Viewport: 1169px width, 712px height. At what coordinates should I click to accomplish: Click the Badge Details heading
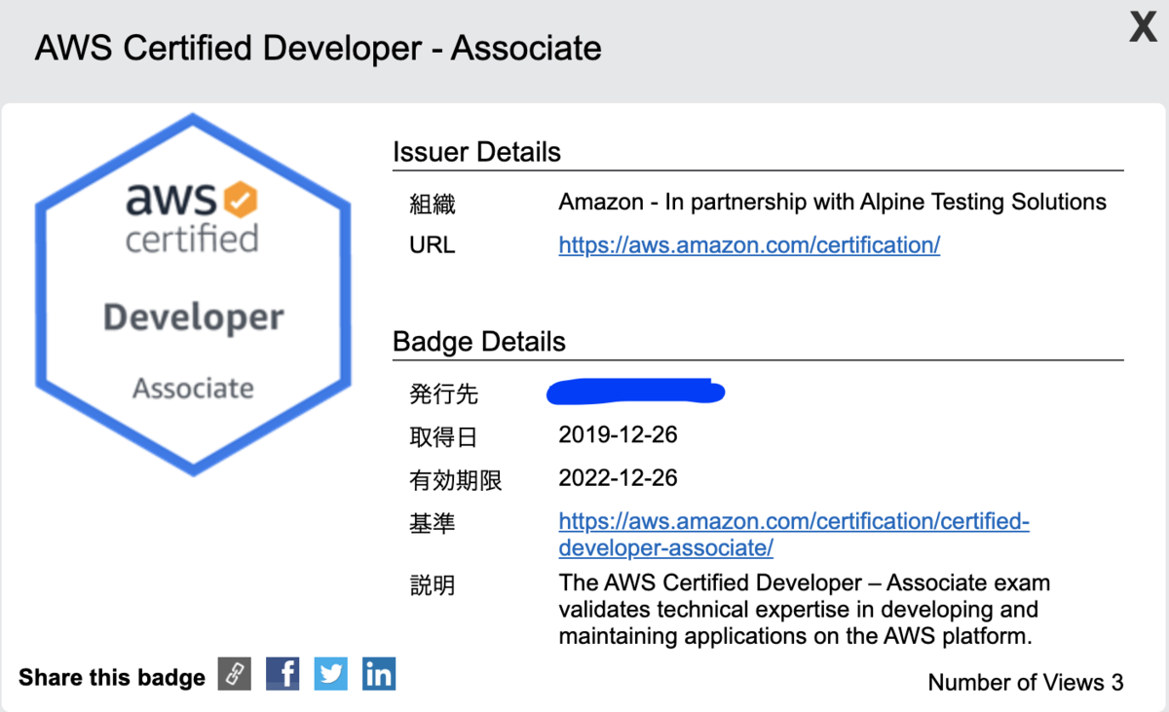click(478, 342)
